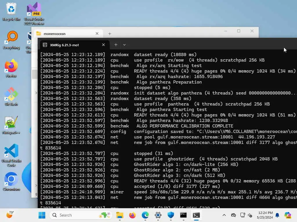Image resolution: width=297 pixels, height=222 pixels.
Task: Open the weather widget showing 79°
Action: pyautogui.click(x=10, y=215)
